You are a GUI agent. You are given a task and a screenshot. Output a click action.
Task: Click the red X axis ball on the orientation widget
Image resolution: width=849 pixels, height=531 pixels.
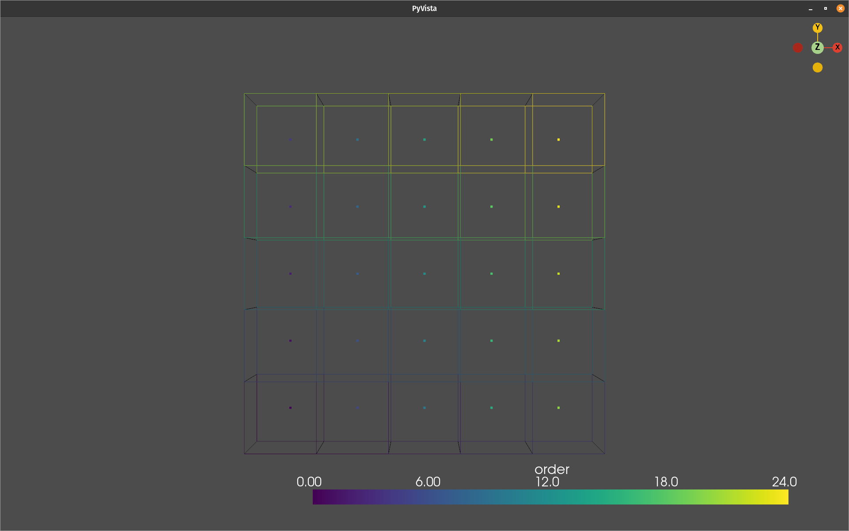838,47
